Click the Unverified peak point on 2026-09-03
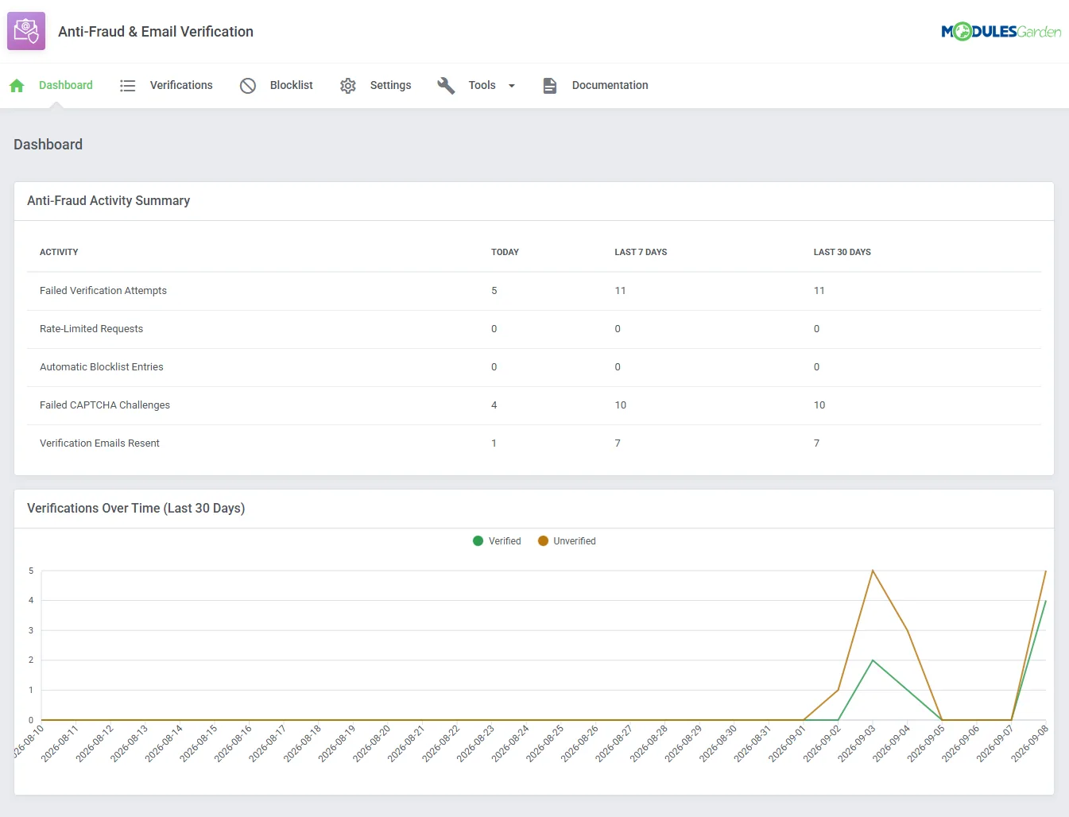 pyautogui.click(x=873, y=571)
